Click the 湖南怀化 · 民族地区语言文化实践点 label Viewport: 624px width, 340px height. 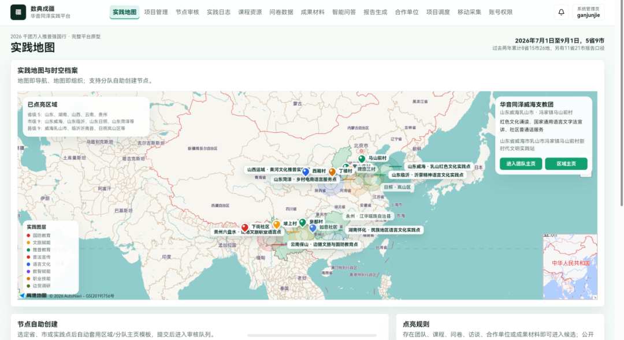[x=384, y=230]
